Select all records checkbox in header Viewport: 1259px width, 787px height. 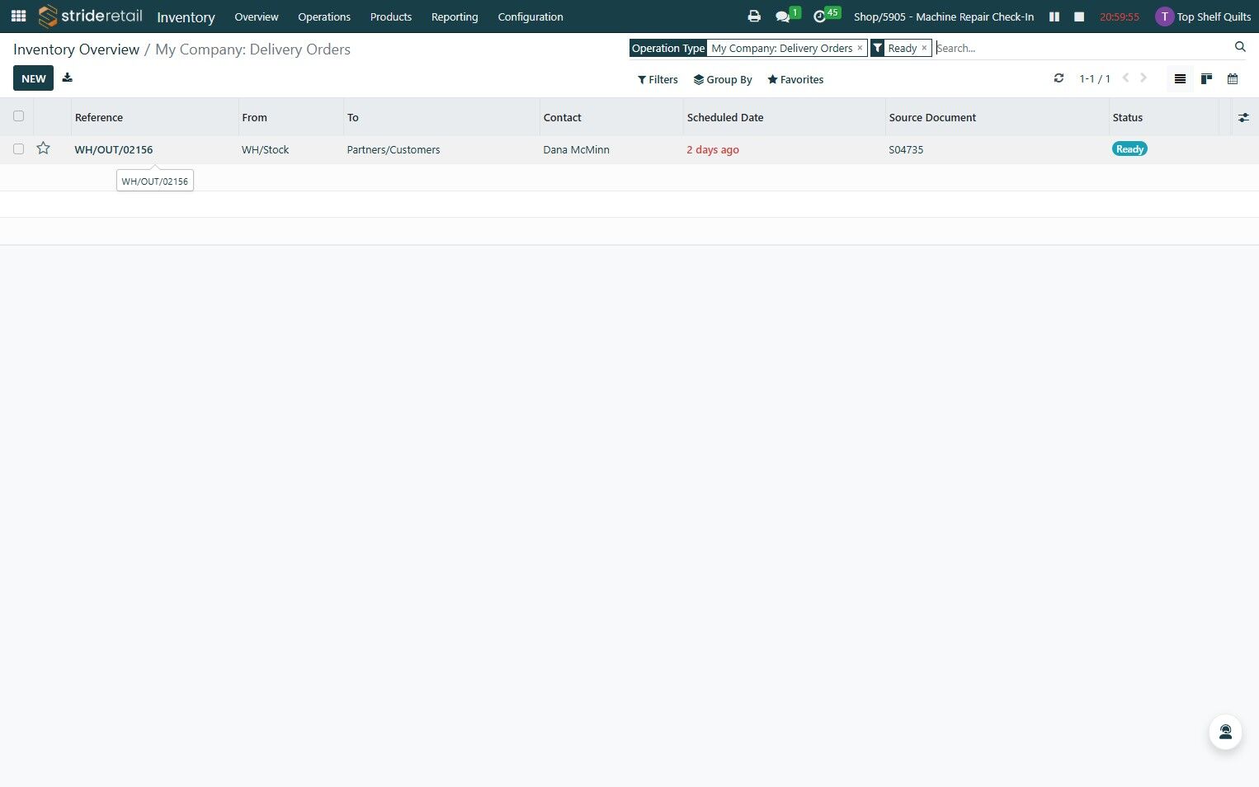click(x=18, y=116)
